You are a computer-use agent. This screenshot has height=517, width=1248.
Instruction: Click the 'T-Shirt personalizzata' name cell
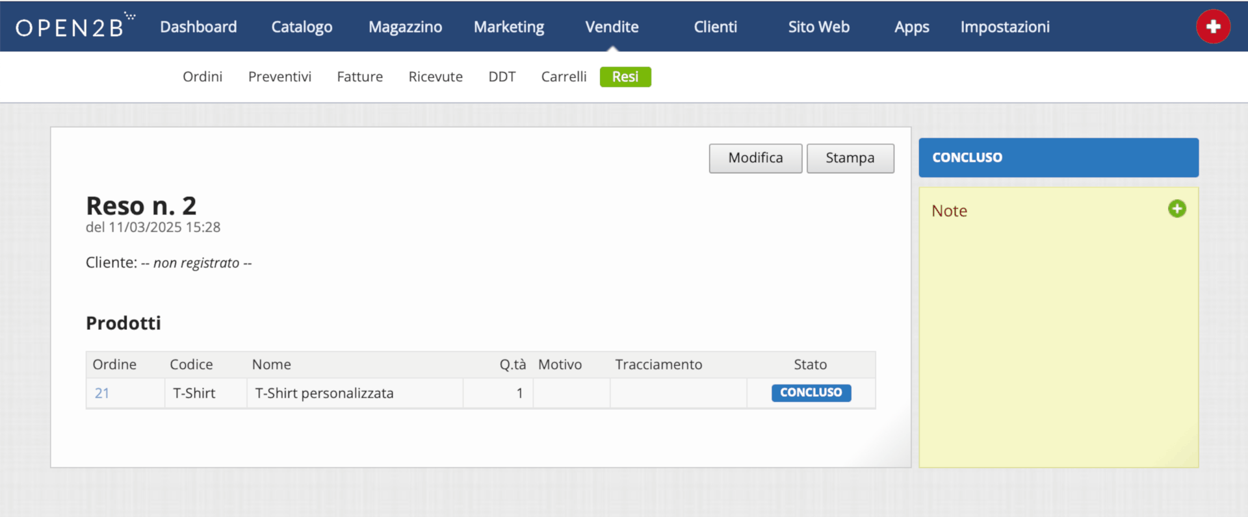coord(355,393)
